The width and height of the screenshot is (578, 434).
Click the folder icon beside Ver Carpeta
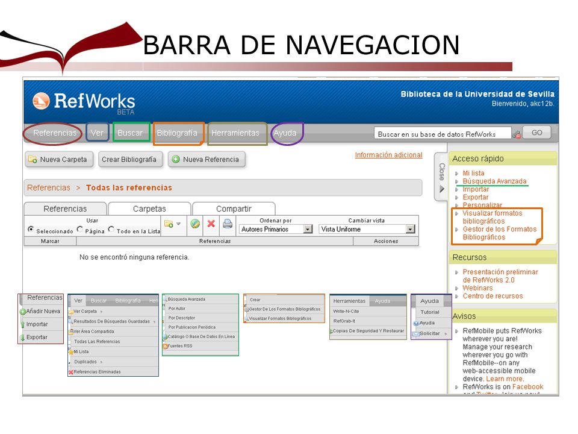point(71,312)
